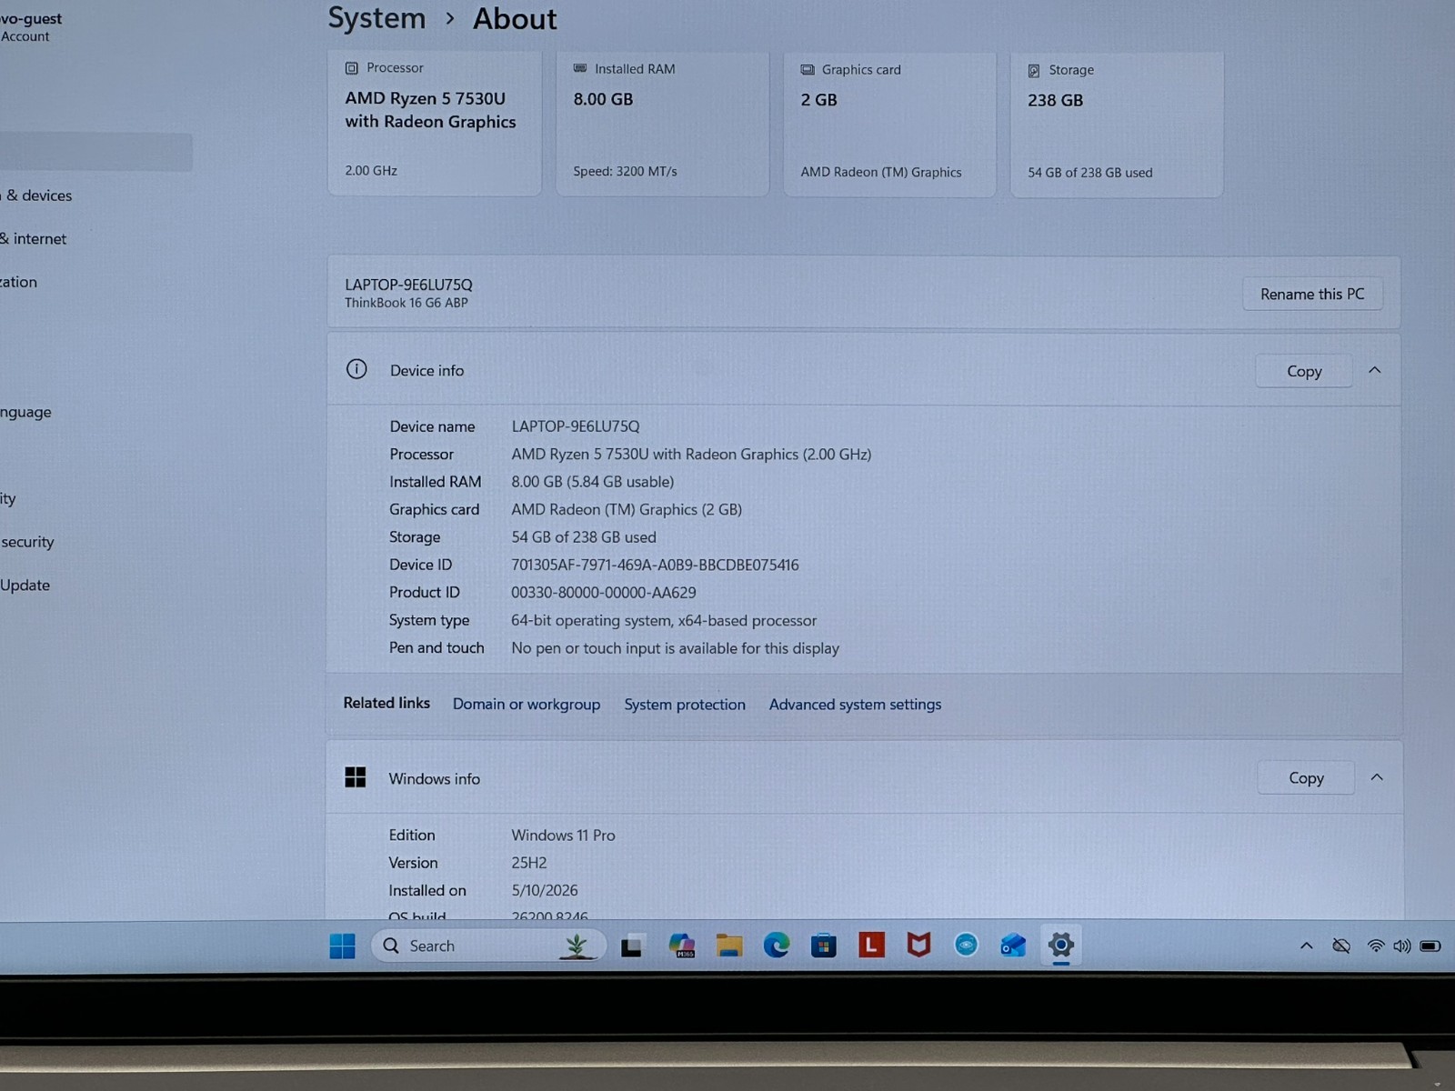Launch Microsoft Edge browser
1455x1091 pixels.
[x=776, y=946]
